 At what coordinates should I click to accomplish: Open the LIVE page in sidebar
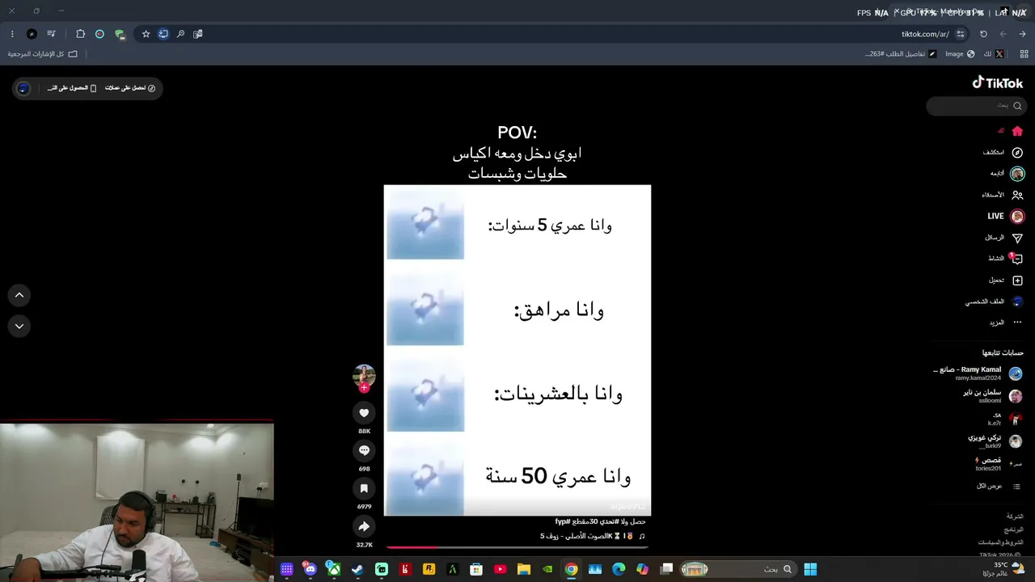pos(1006,217)
